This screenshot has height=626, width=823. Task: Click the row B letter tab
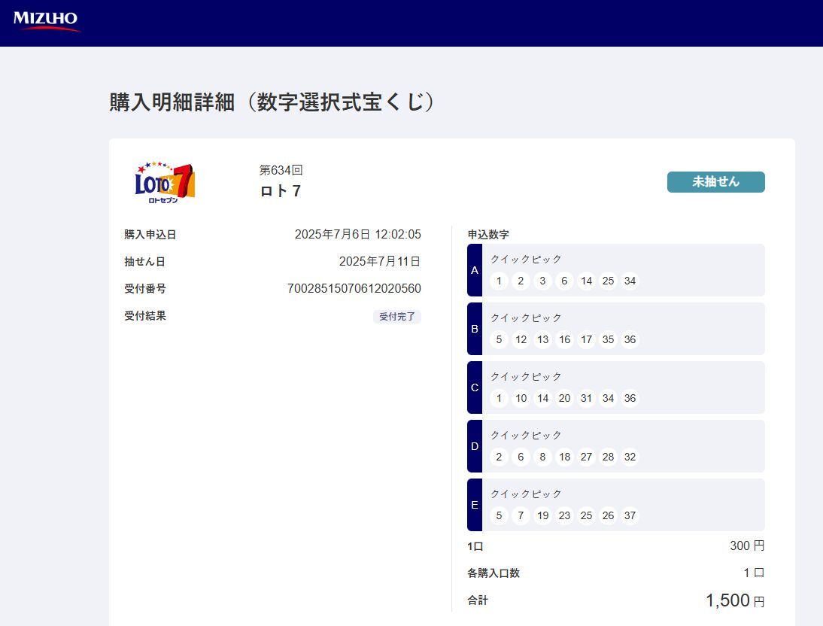pos(475,329)
